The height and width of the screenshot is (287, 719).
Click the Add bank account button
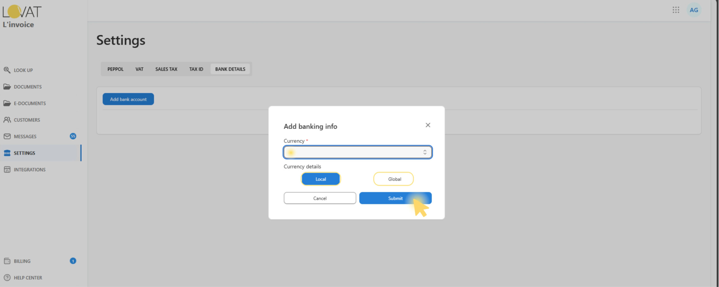(128, 99)
